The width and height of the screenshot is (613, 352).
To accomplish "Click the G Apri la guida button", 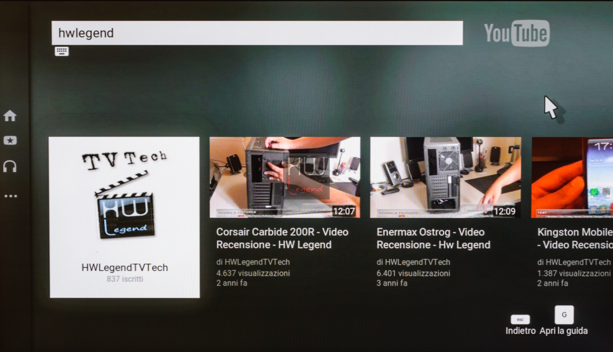I will 564,321.
